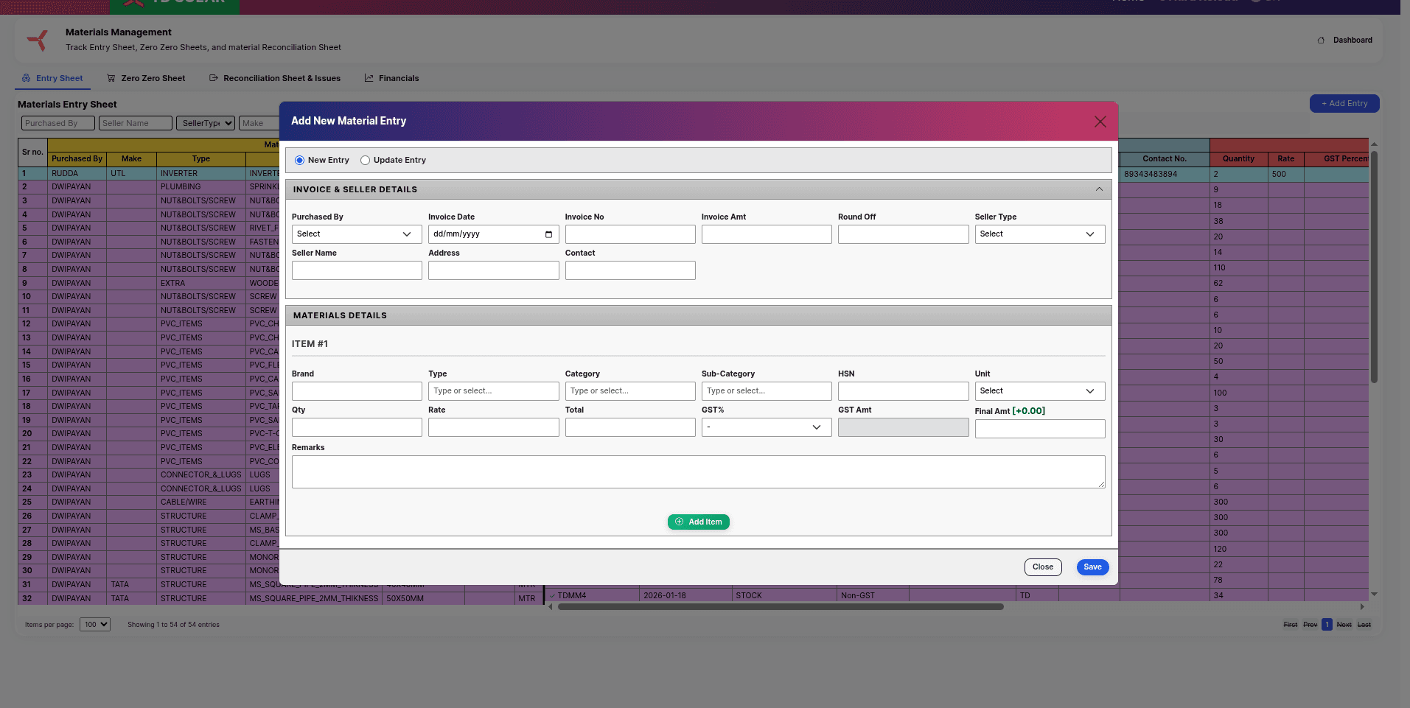Open the Unit dropdown

coord(1039,391)
